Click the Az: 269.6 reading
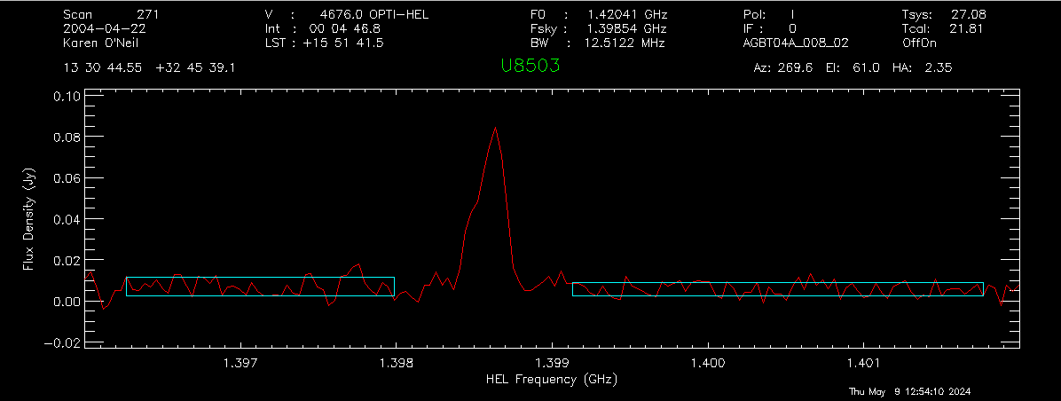The image size is (1061, 401). (783, 67)
